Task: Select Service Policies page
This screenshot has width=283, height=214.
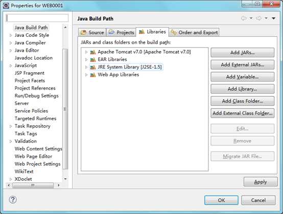Action: coord(31,111)
